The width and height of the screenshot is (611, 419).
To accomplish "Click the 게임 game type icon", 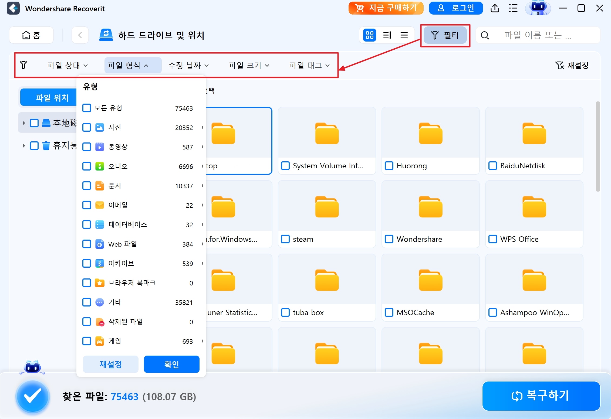I will (x=100, y=341).
